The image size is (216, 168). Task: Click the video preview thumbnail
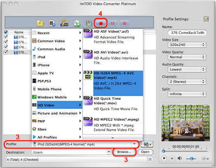tap(186, 123)
